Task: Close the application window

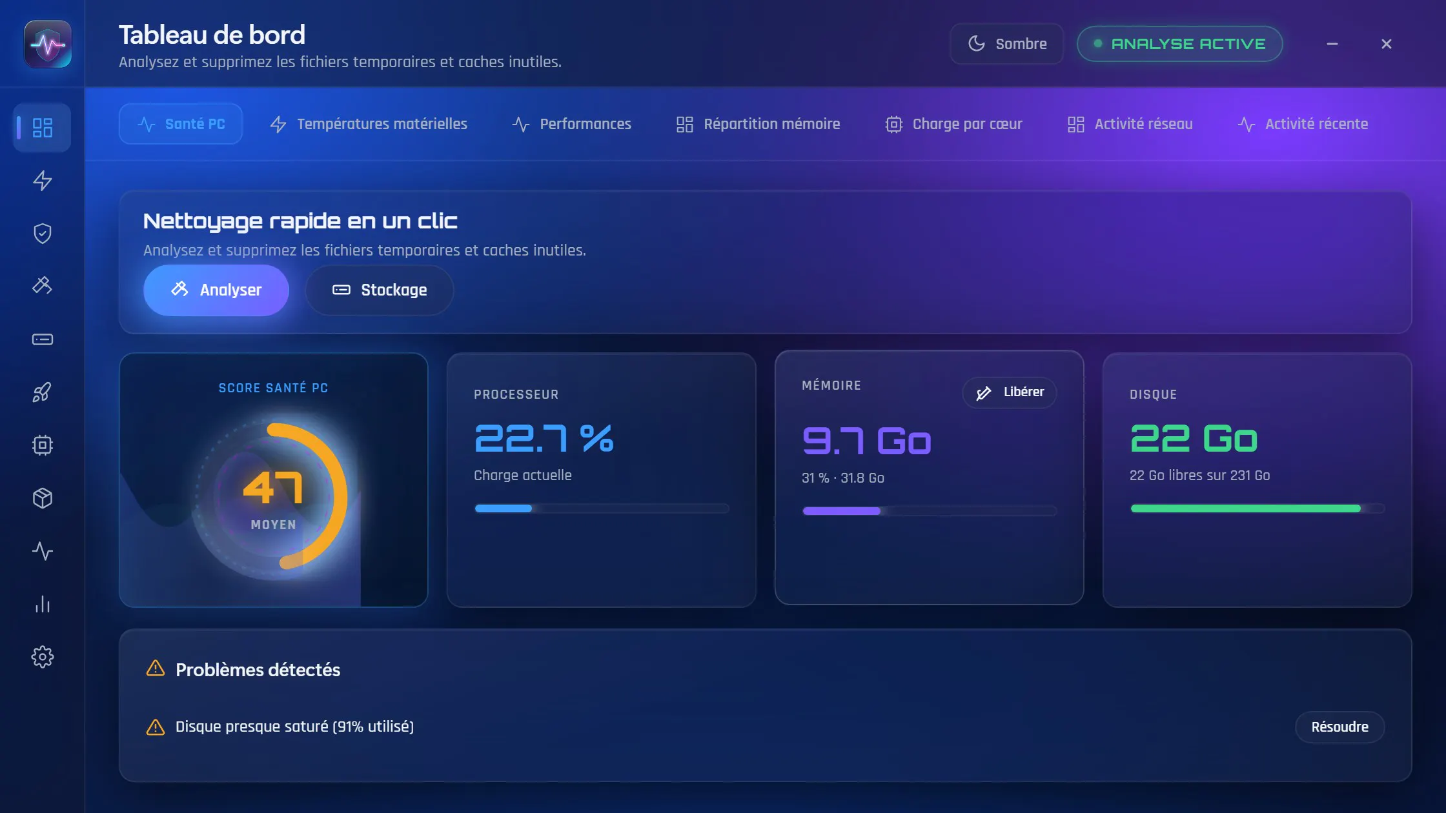Action: 1386,44
